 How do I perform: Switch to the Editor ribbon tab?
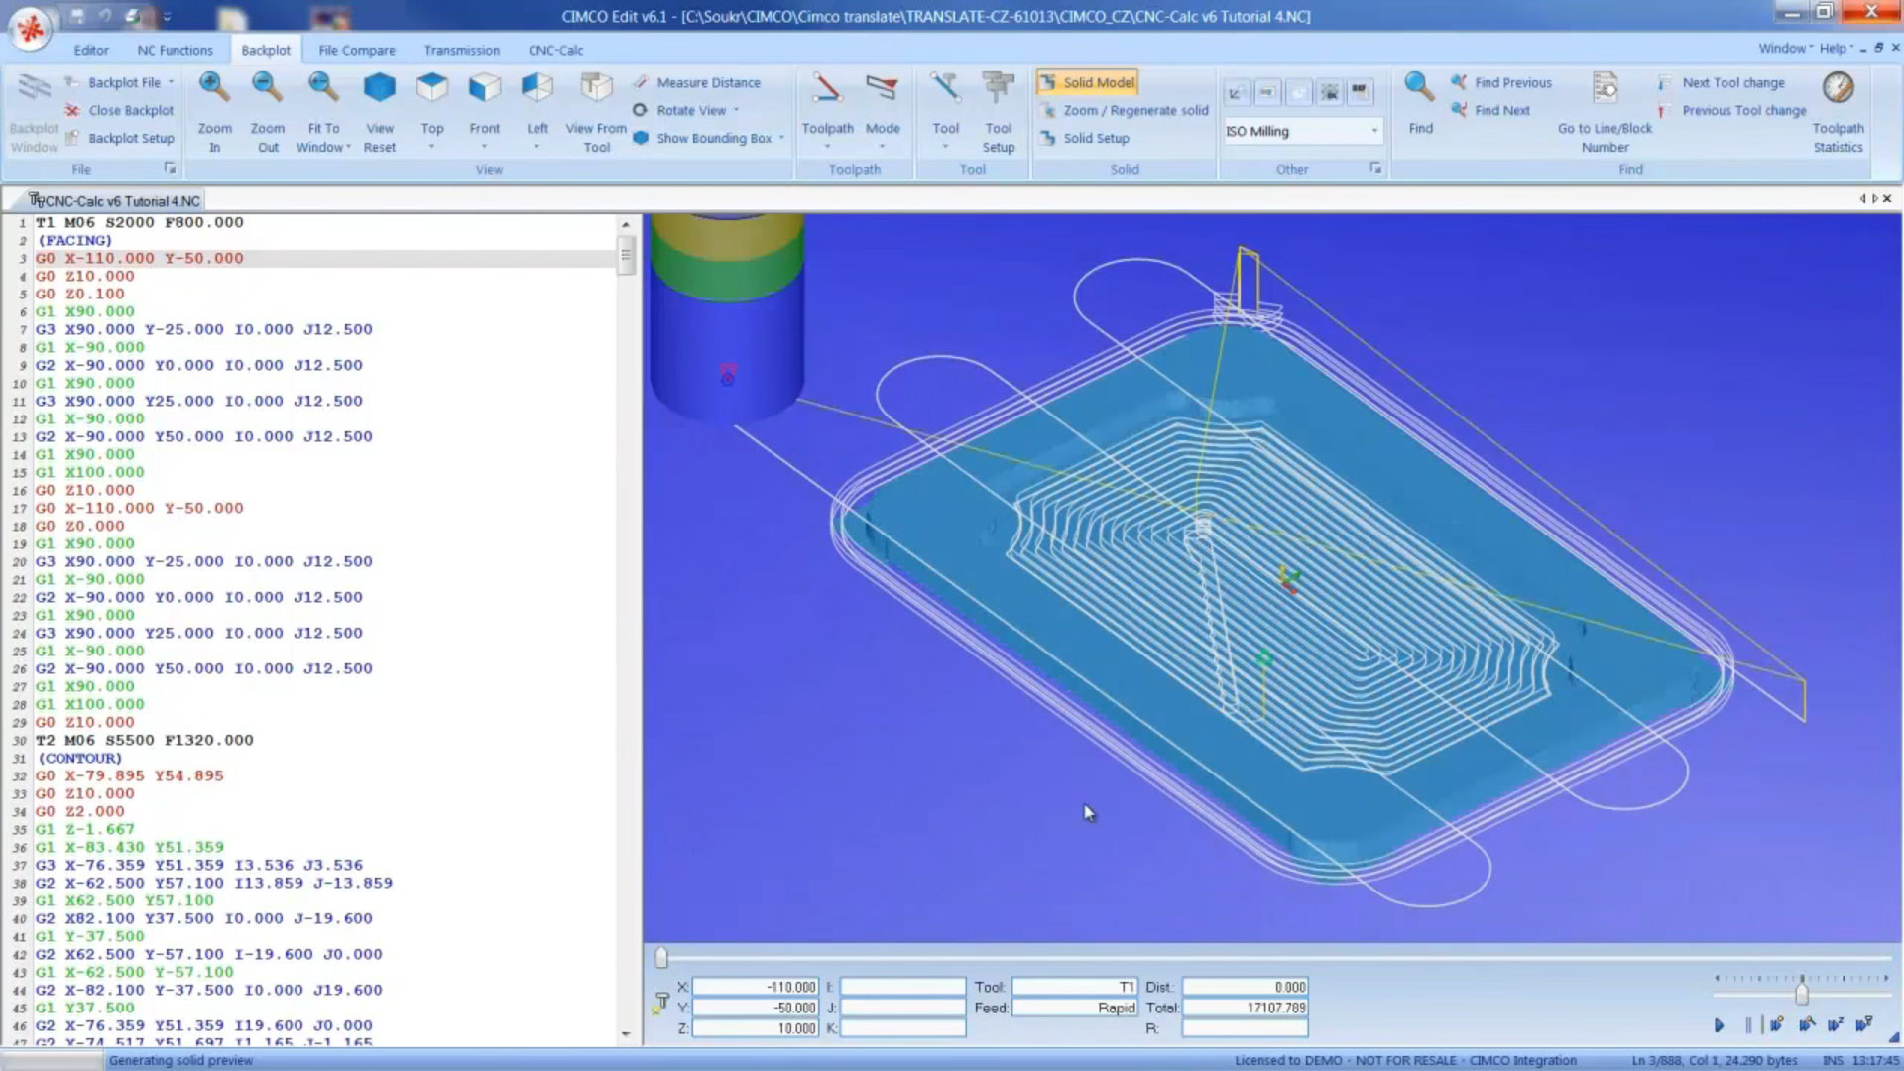[x=91, y=50]
